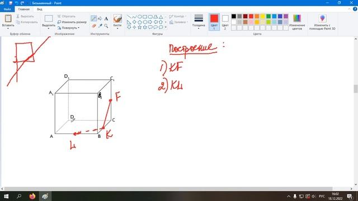Click the Undo arrow in title bar
Viewport: 358px width, 201px height.
(x=16, y=3)
